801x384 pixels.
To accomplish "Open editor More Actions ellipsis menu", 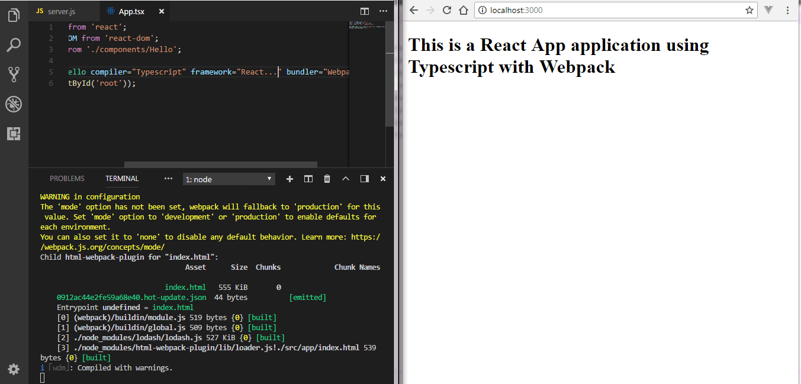I will pos(383,11).
